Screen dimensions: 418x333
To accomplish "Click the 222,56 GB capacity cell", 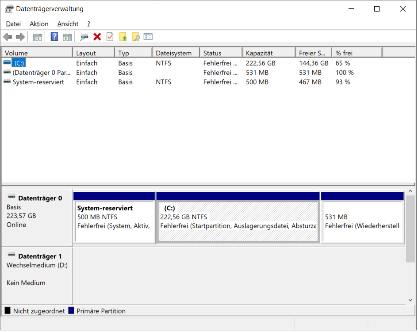I will tap(261, 63).
